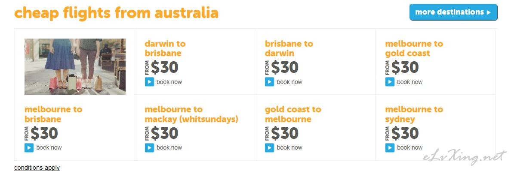Open the conditions apply link

[37, 168]
